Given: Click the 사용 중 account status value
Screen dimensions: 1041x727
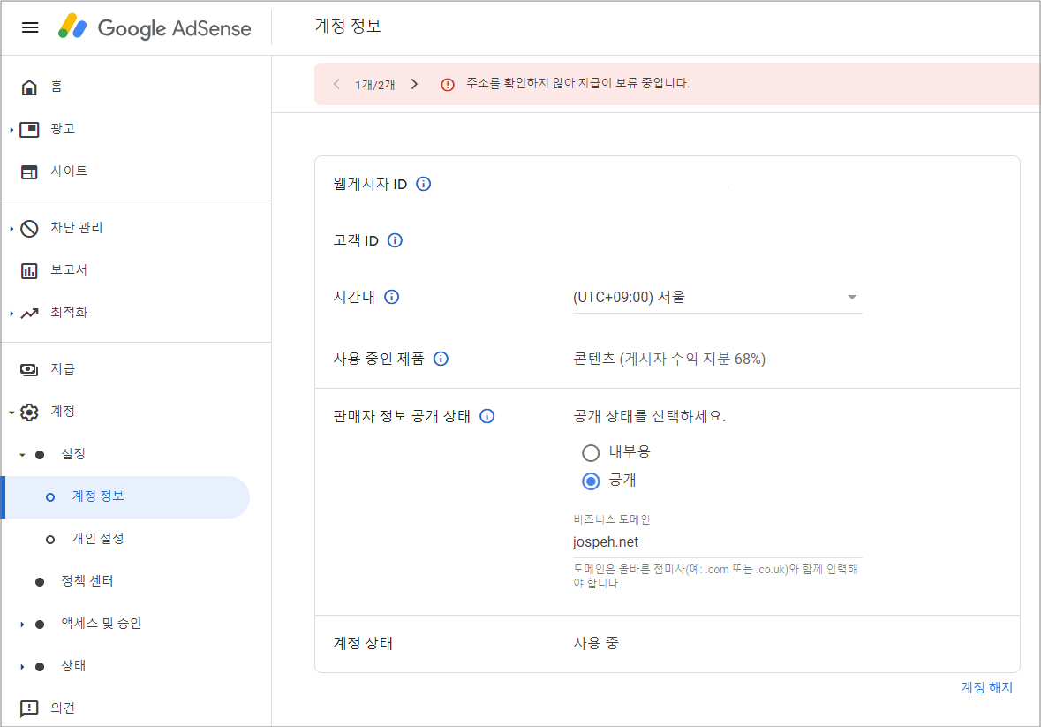Looking at the screenshot, I should [x=596, y=643].
